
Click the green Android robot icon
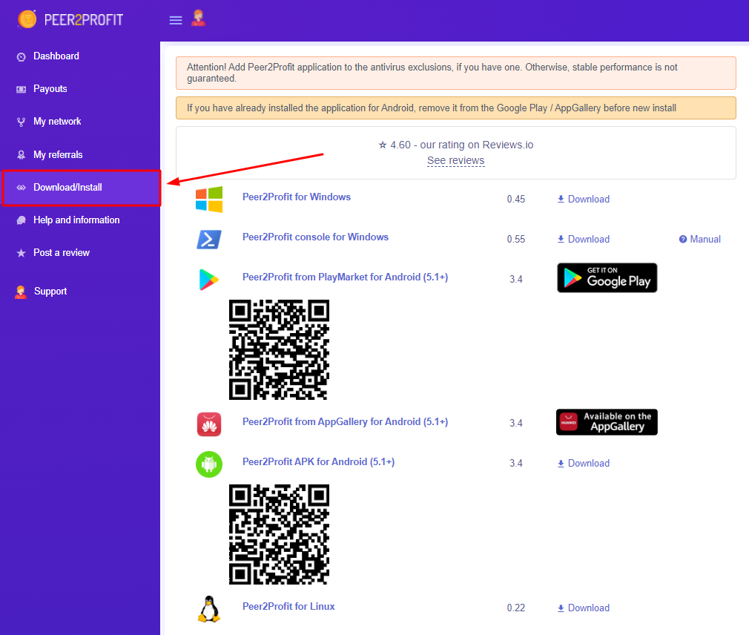(x=209, y=464)
